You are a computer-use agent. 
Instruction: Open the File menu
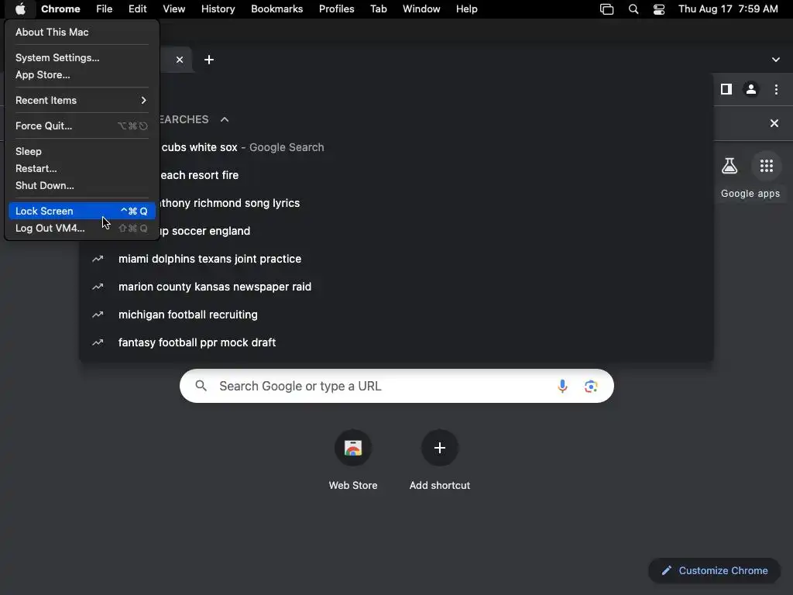(105, 9)
